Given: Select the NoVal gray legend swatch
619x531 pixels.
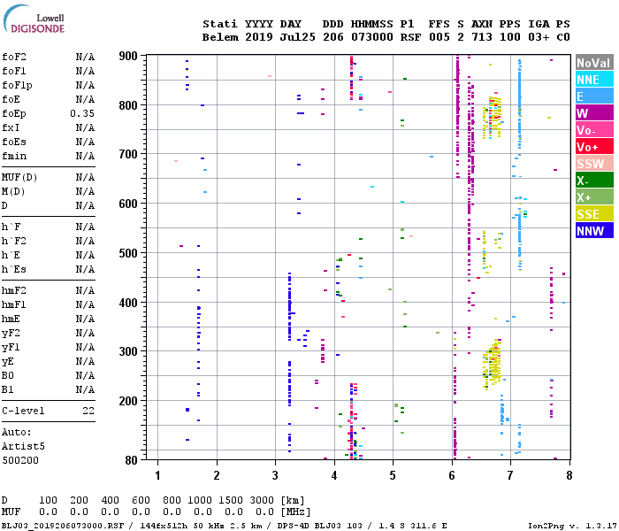Looking at the screenshot, I should [x=594, y=63].
